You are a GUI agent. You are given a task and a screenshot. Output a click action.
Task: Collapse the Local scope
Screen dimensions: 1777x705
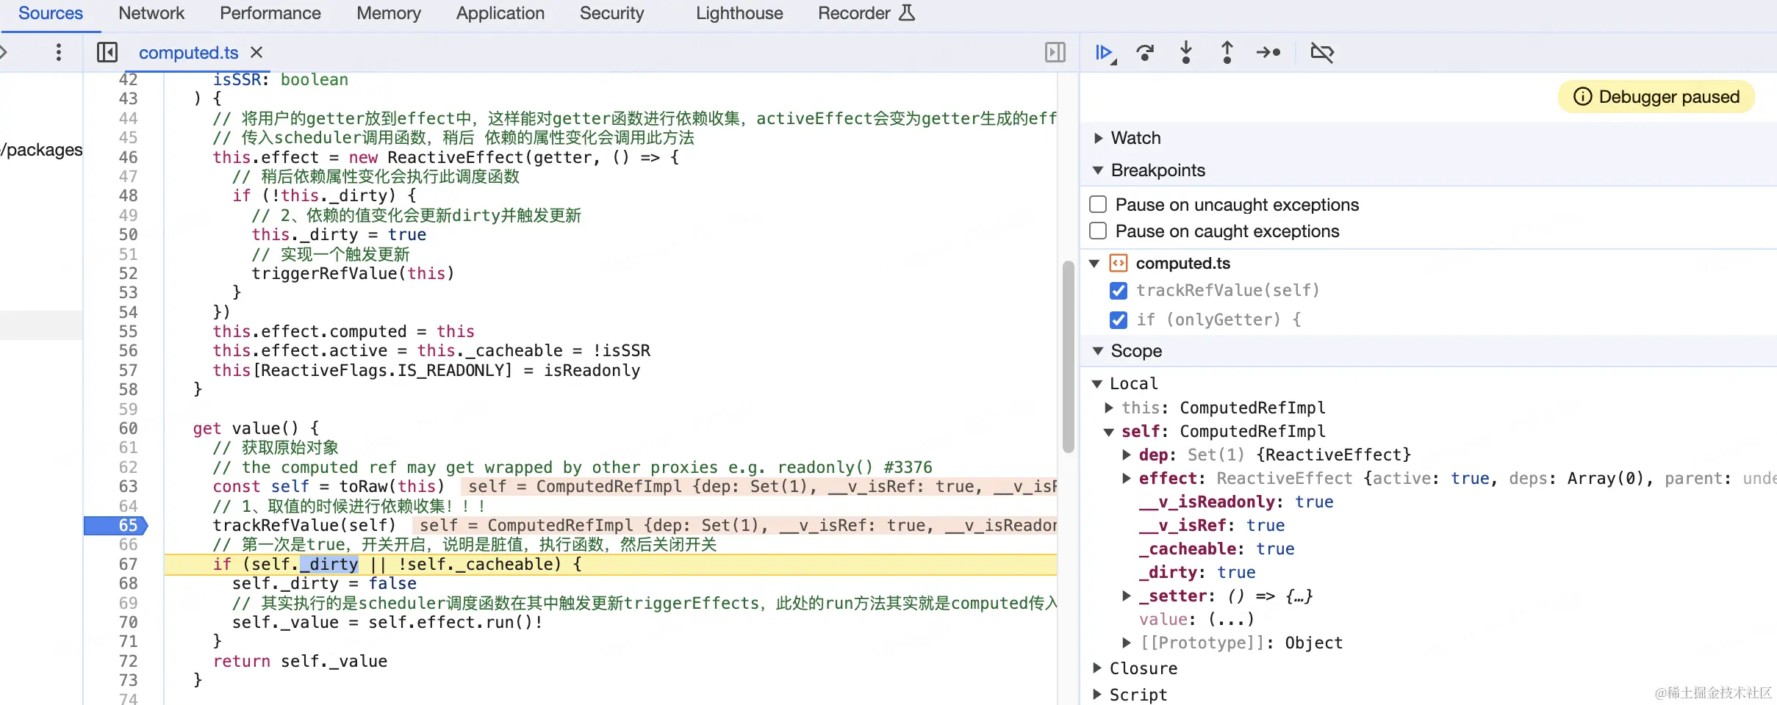pyautogui.click(x=1096, y=383)
